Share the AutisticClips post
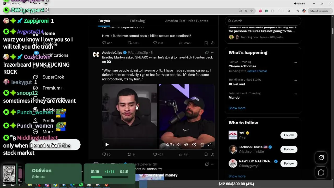The width and height of the screenshot is (334, 188). pyautogui.click(x=213, y=154)
